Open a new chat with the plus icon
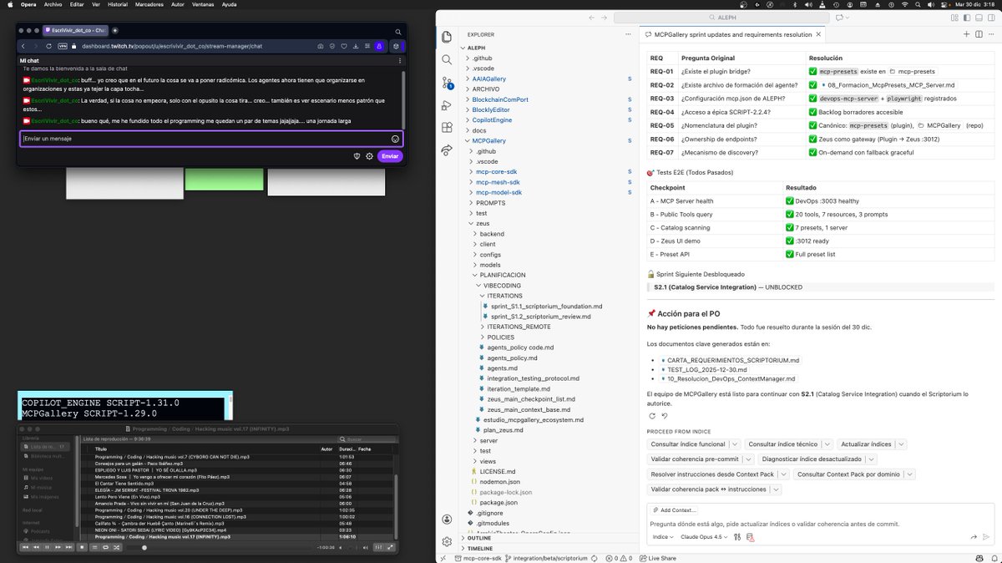1002x563 pixels. [967, 34]
